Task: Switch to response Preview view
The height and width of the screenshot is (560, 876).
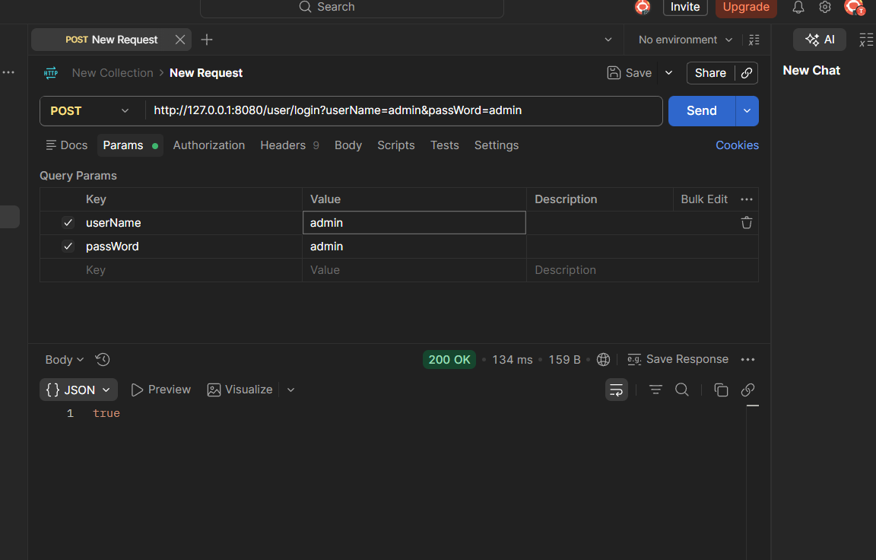Action: (160, 390)
